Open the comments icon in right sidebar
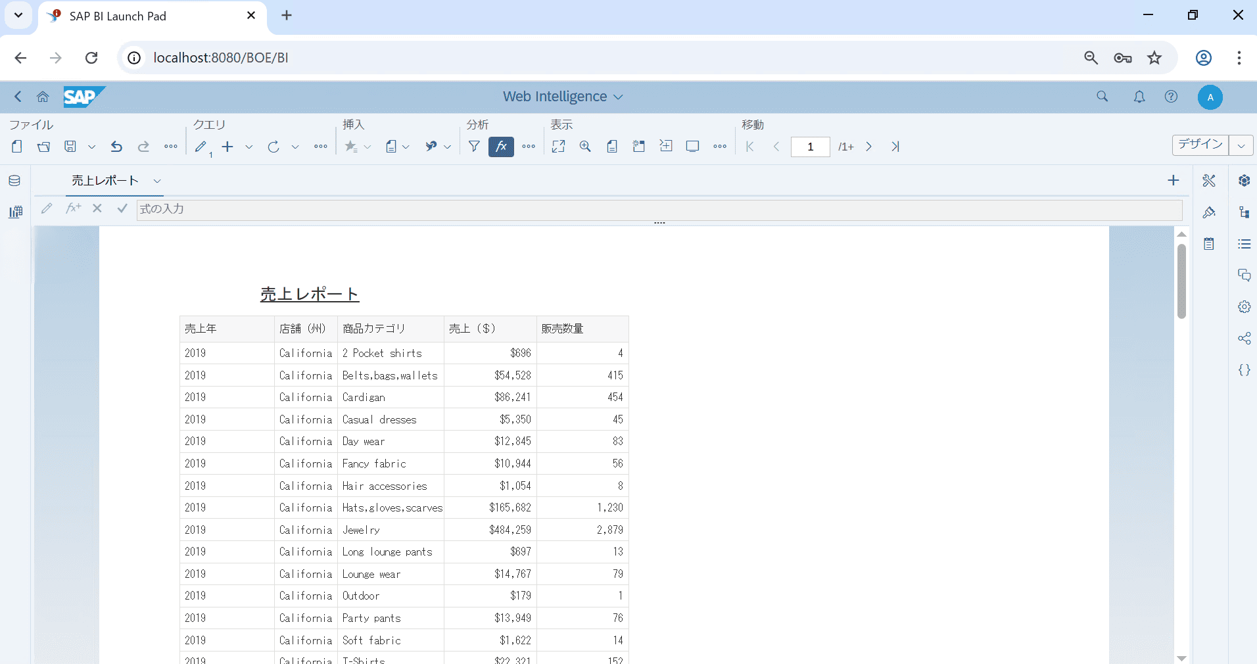 pos(1244,275)
